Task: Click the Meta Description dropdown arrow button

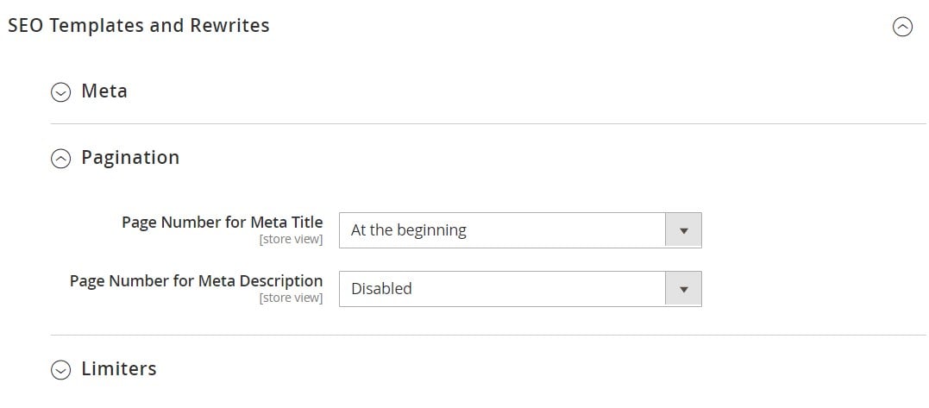Action: click(x=684, y=289)
